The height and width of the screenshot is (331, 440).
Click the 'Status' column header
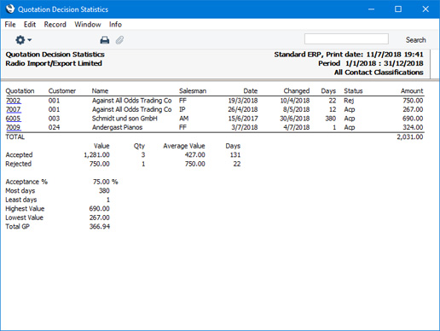(353, 91)
